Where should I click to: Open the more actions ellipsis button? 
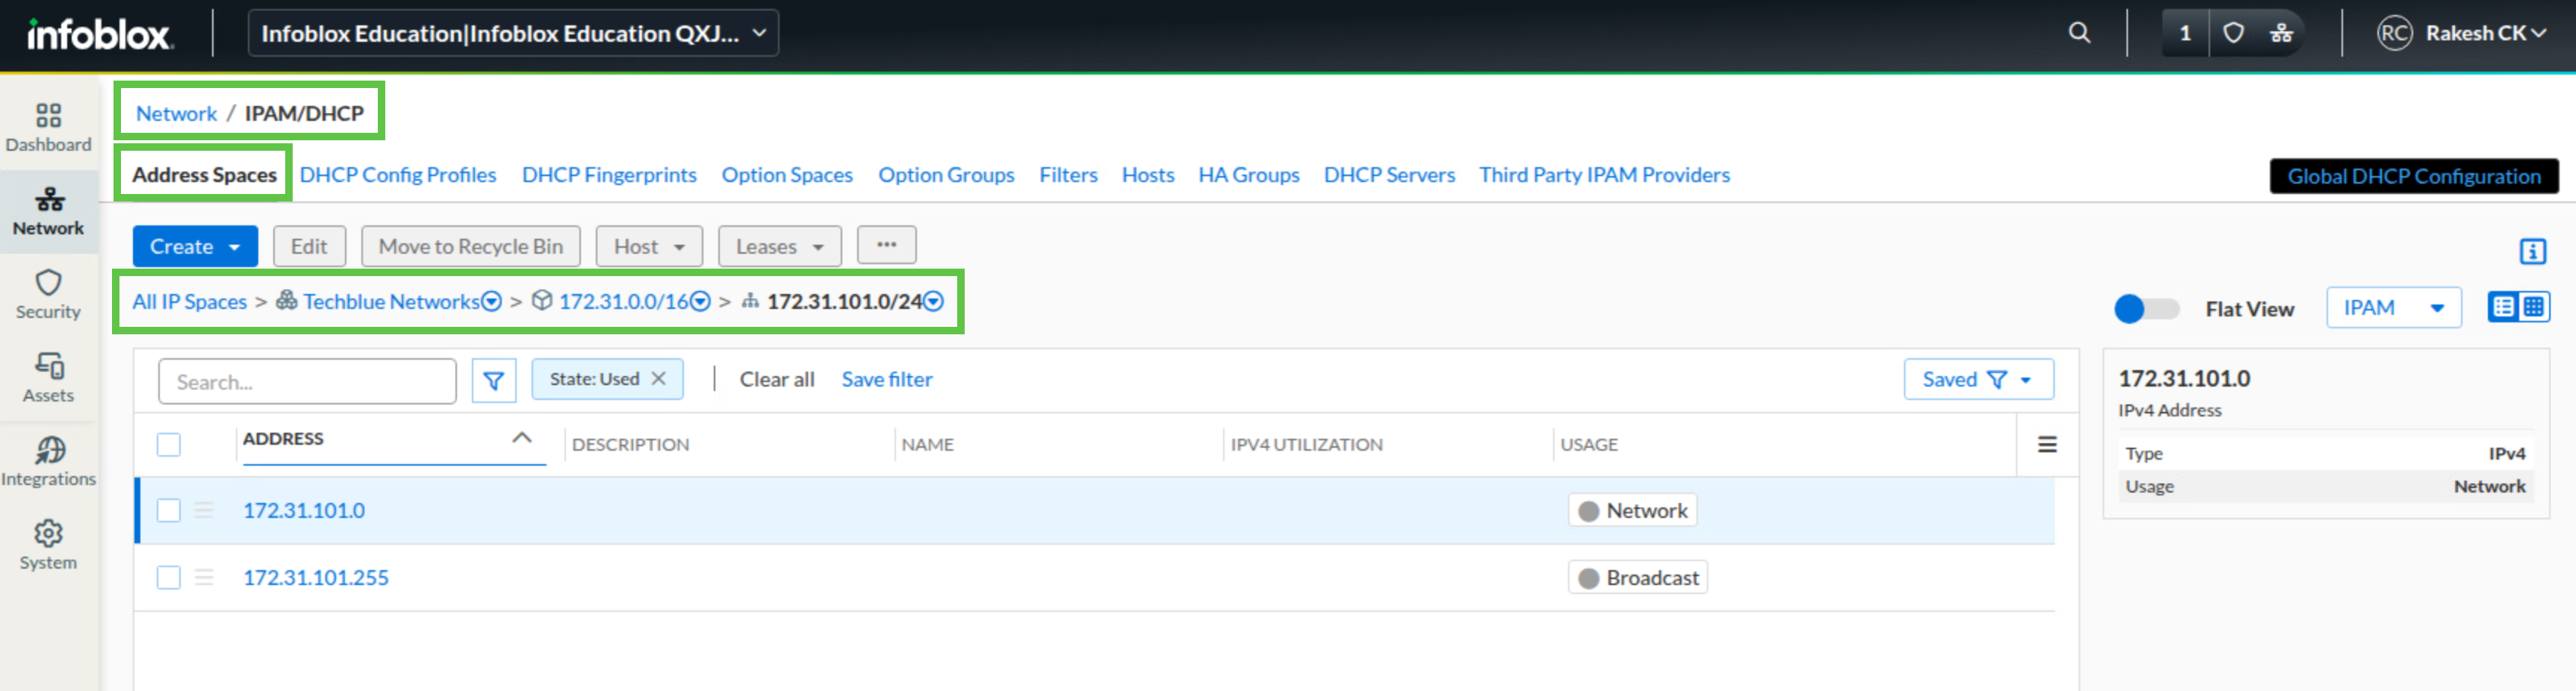pos(886,245)
